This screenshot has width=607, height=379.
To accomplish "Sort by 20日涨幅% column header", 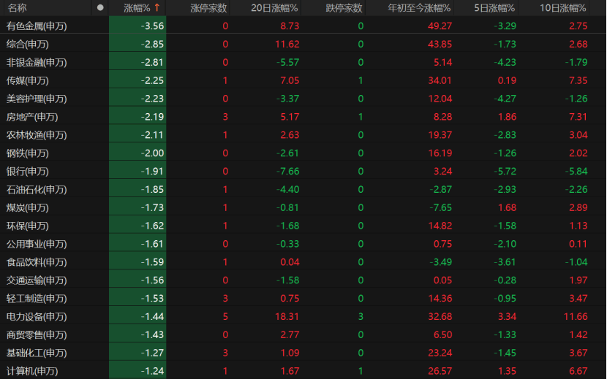I will [x=274, y=8].
